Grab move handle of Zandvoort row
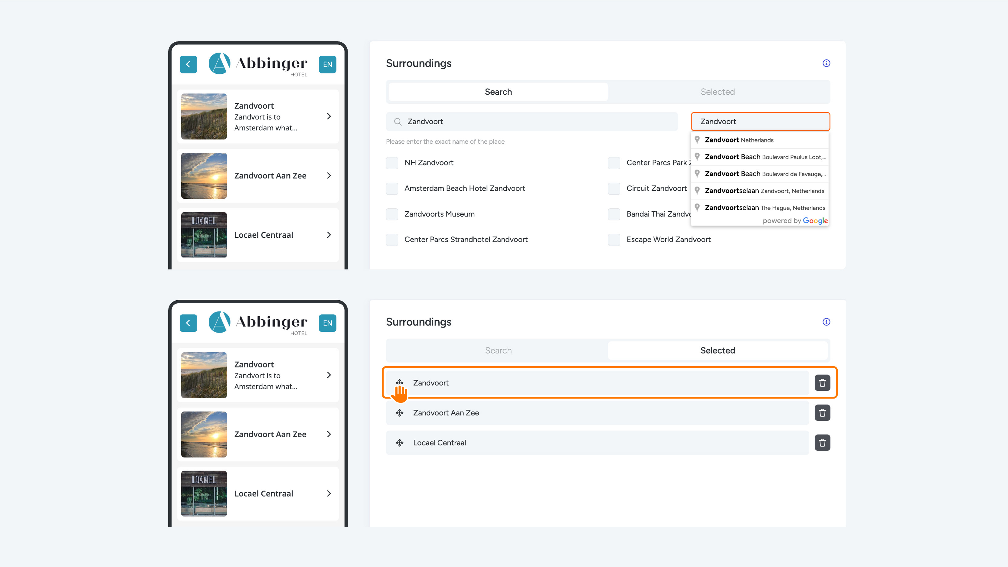Screen dimensions: 1008x567 (x=399, y=383)
